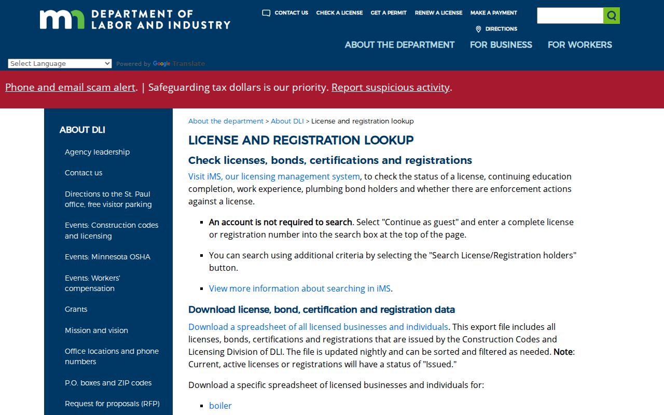Open the Check a License link
This screenshot has height=415, width=664.
[x=339, y=13]
